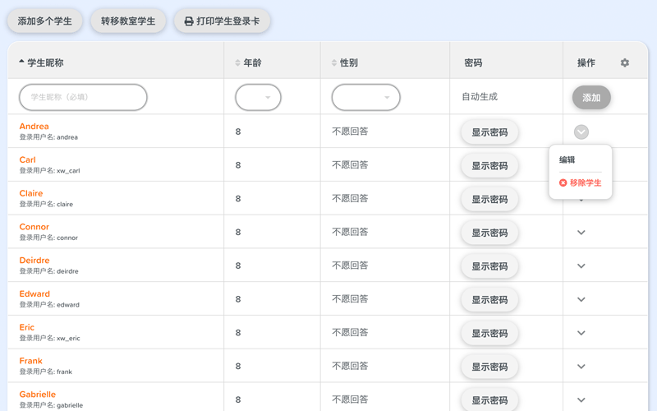The image size is (657, 411).
Task: Sort by 年龄 column arrows
Action: (237, 63)
